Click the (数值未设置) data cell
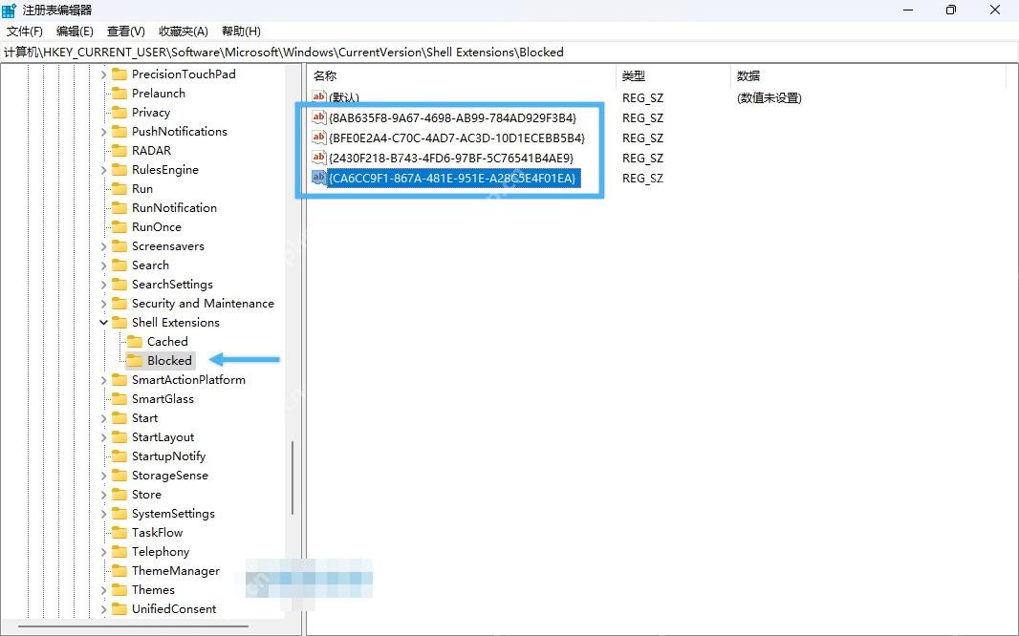Image resolution: width=1019 pixels, height=636 pixels. click(769, 98)
